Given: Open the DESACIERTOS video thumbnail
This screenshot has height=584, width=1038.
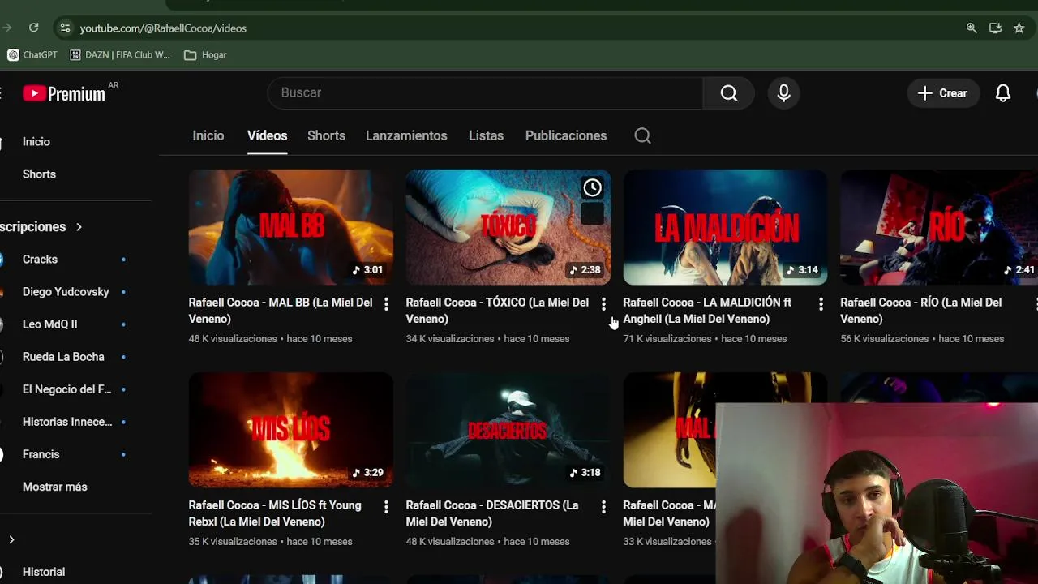Looking at the screenshot, I should 508,430.
